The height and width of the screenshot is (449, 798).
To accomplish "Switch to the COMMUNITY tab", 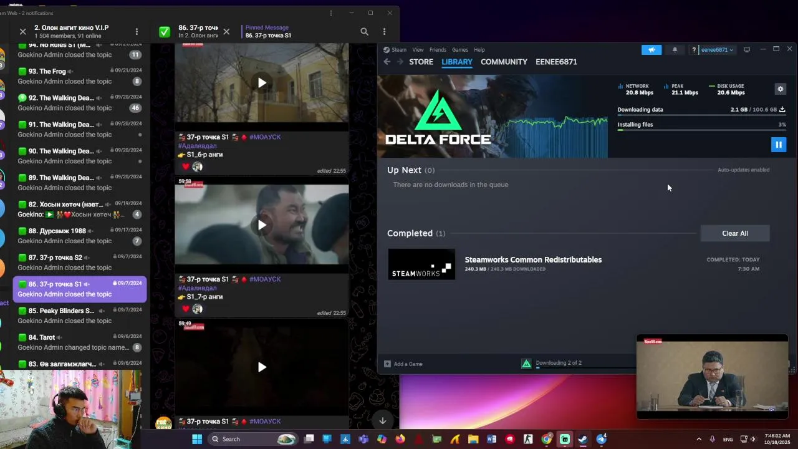I will point(504,62).
